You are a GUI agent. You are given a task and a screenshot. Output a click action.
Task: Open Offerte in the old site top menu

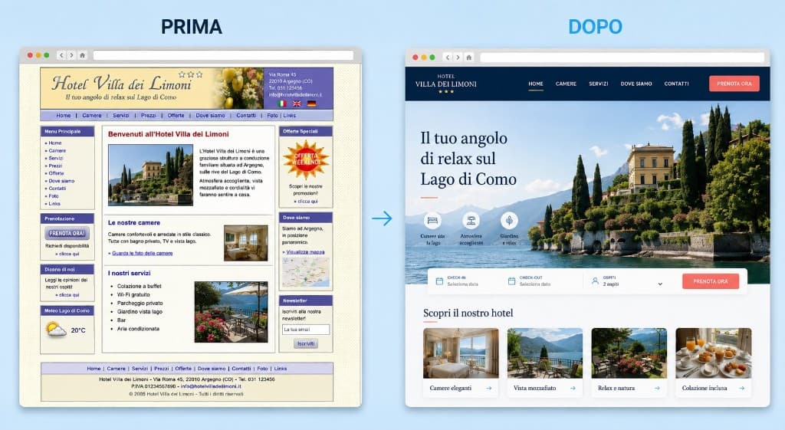[x=176, y=116]
